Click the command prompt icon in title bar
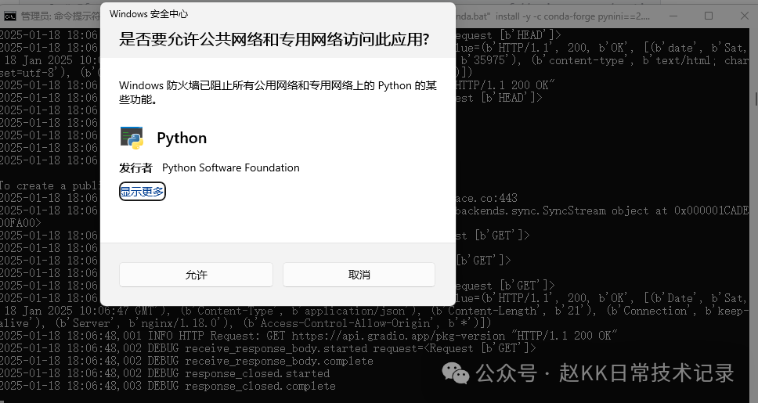The image size is (758, 403). tap(9, 16)
